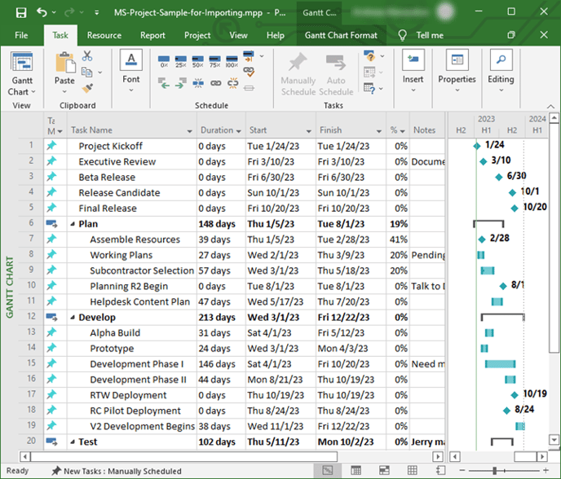
Task: Open the Gantt Chart Format tab
Action: pos(341,35)
